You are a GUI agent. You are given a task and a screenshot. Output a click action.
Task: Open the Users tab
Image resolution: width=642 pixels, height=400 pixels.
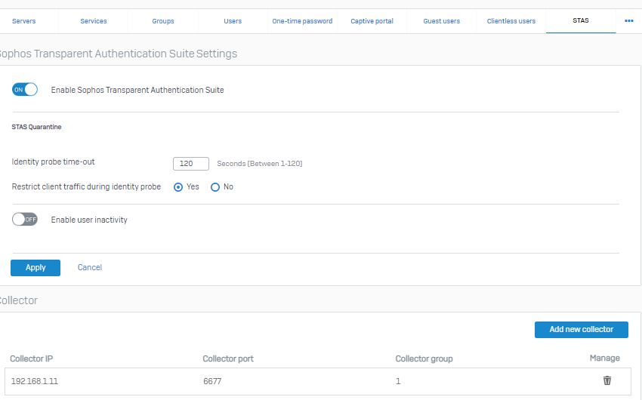(233, 21)
